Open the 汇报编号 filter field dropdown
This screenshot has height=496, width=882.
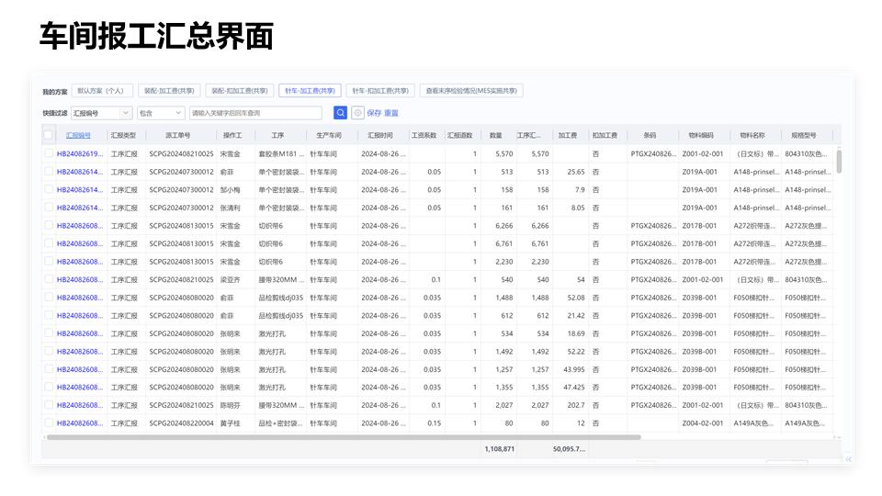tap(101, 113)
